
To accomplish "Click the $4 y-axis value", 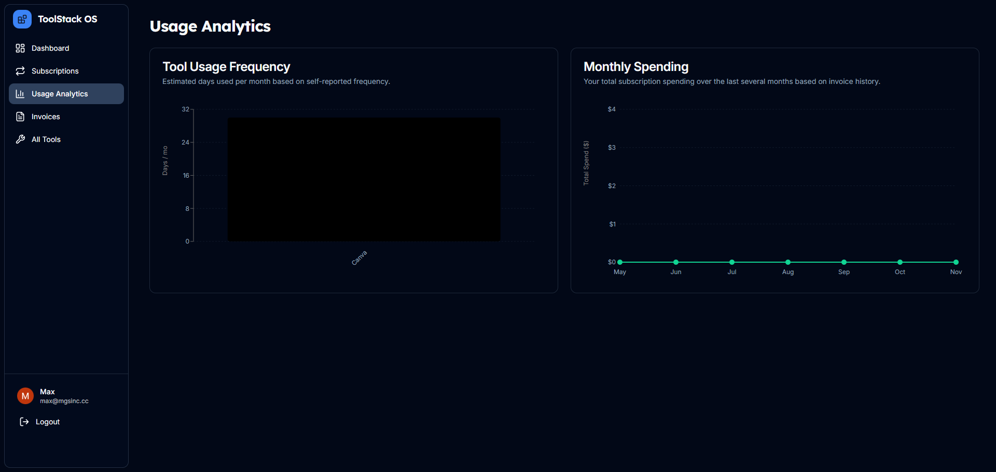I will (612, 109).
